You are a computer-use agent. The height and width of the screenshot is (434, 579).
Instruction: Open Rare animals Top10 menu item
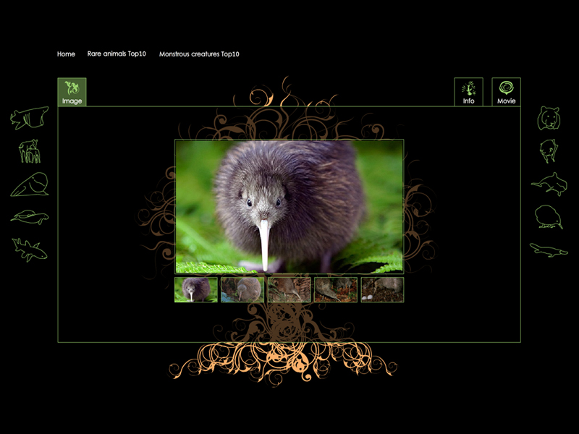click(117, 54)
